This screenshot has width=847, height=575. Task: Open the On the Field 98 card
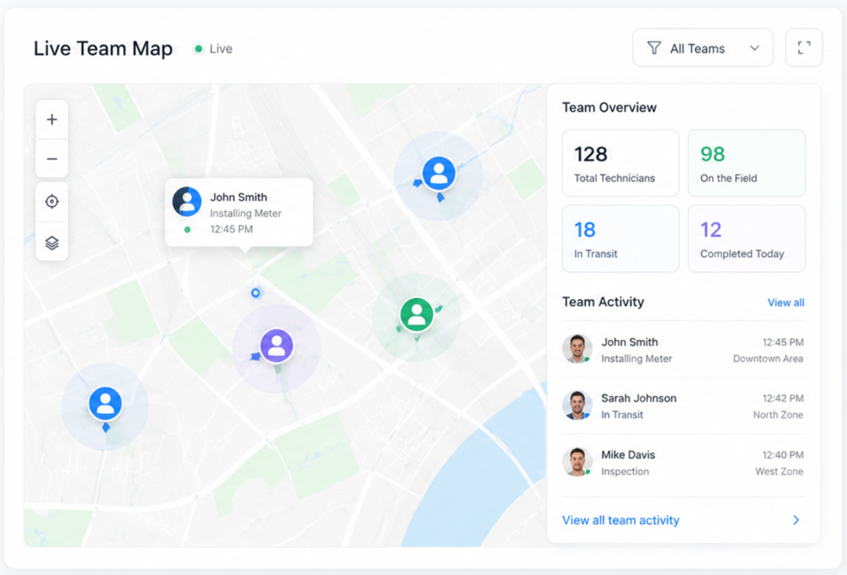pyautogui.click(x=746, y=163)
